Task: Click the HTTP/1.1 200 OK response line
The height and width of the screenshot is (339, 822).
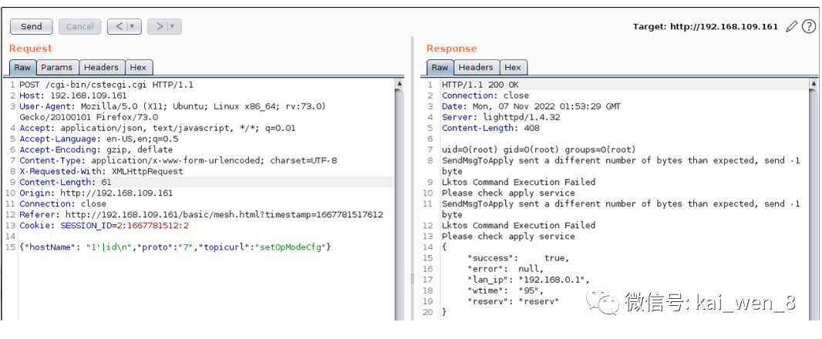Action: coord(480,85)
